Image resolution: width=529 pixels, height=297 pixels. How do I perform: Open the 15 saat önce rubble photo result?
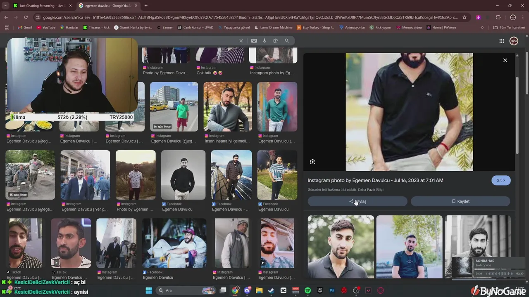tap(30, 175)
